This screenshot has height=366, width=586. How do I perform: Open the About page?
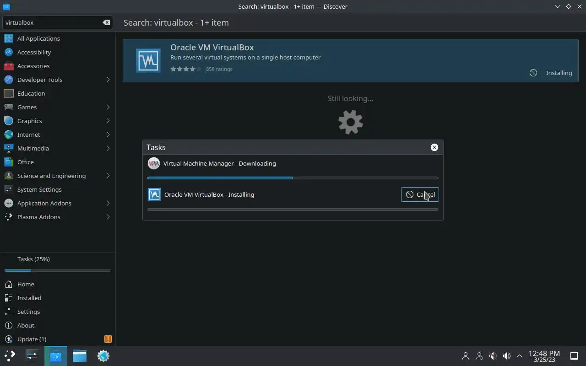(x=58, y=325)
